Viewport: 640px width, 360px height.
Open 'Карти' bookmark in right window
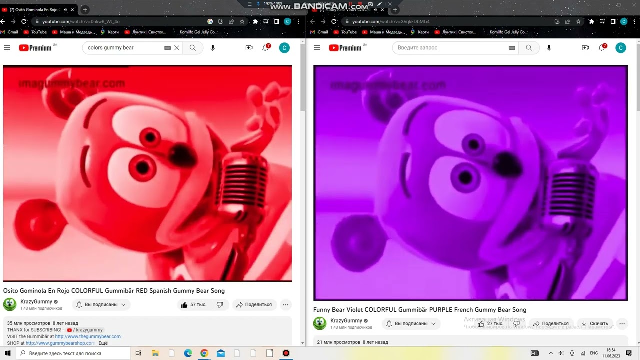point(420,32)
